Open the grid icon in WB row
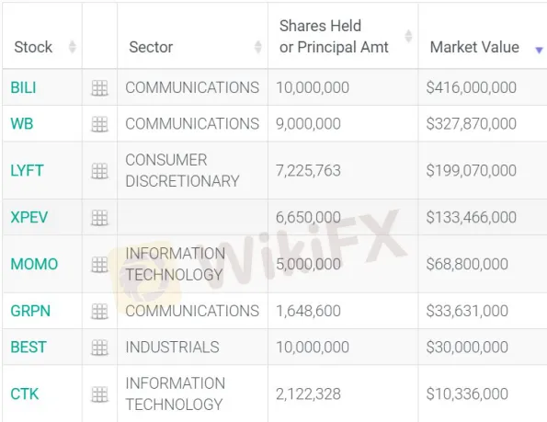 click(99, 124)
